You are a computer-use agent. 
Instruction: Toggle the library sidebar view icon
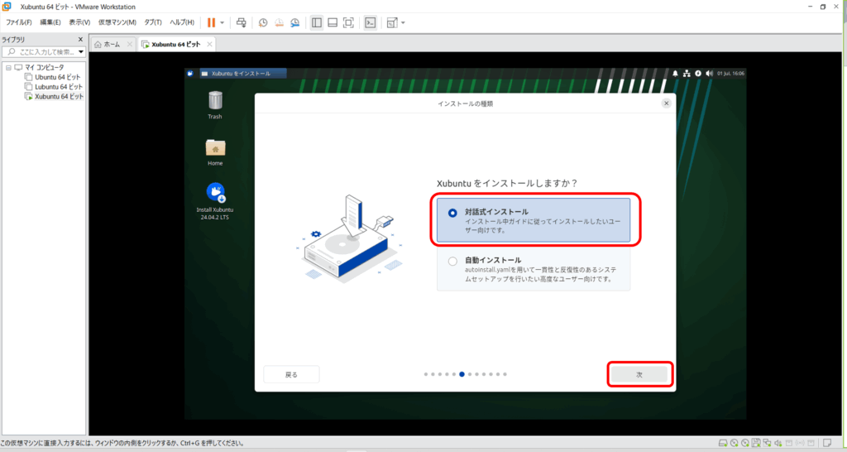[x=317, y=22]
